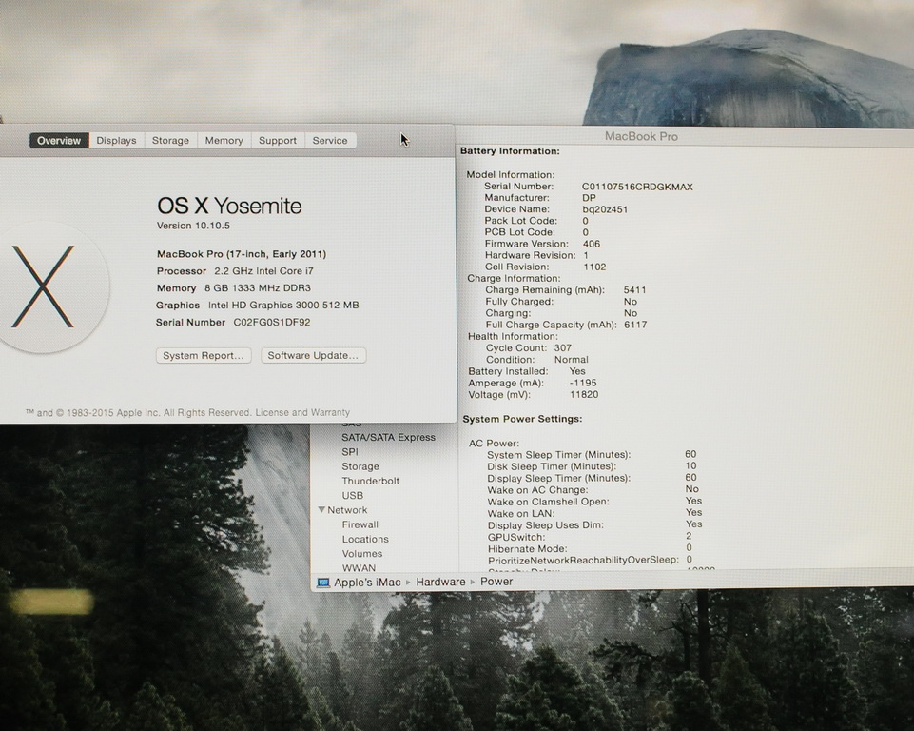
Task: Open the Storage tab
Action: click(x=170, y=141)
